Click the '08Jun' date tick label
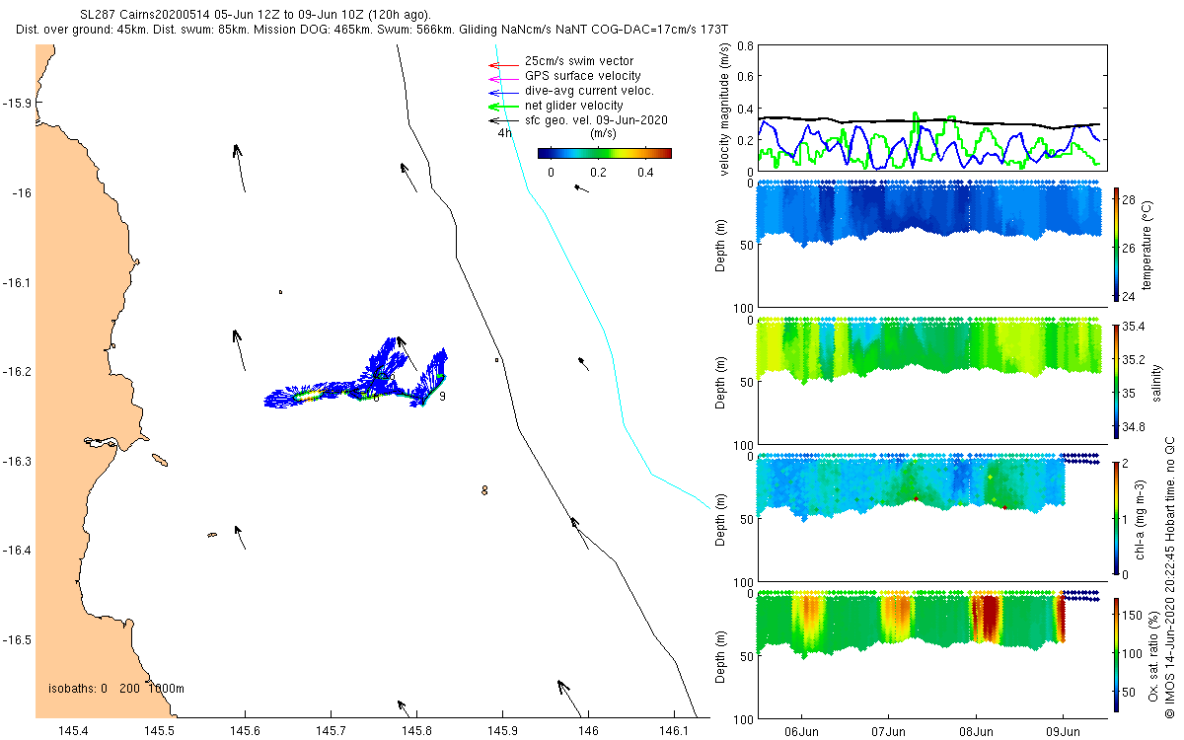 pos(976,730)
